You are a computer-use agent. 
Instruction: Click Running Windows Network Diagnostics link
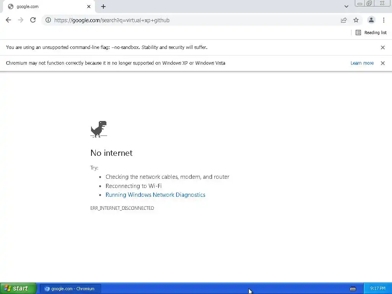155,195
